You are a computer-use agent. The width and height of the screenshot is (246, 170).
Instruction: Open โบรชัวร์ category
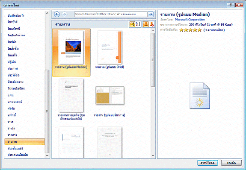coord(12,22)
